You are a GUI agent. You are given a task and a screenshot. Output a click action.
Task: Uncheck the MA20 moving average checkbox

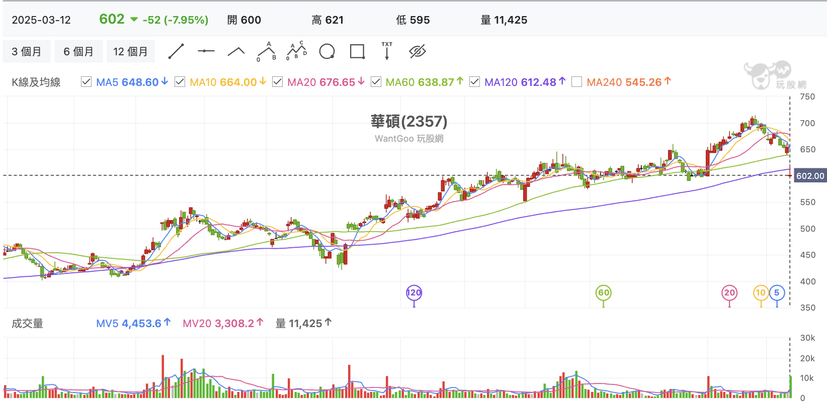pyautogui.click(x=277, y=82)
